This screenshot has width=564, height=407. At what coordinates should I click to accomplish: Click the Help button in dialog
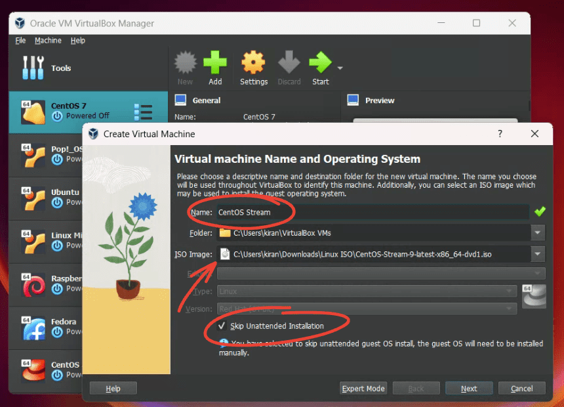coord(113,388)
